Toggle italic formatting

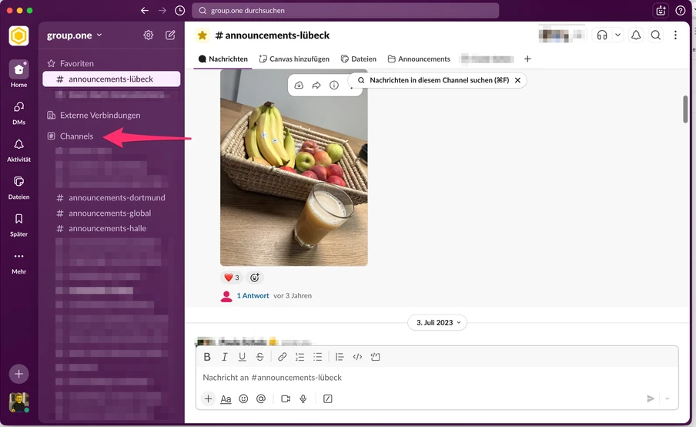tap(225, 357)
